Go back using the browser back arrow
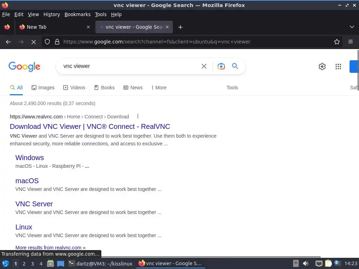The width and height of the screenshot is (359, 269). [8, 42]
